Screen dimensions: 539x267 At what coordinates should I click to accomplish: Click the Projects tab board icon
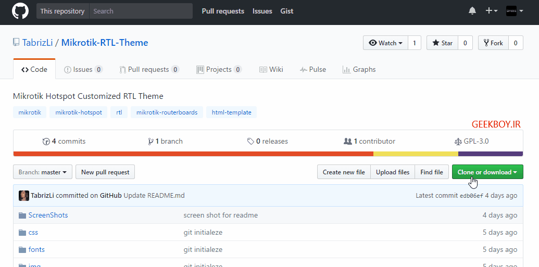[200, 70]
